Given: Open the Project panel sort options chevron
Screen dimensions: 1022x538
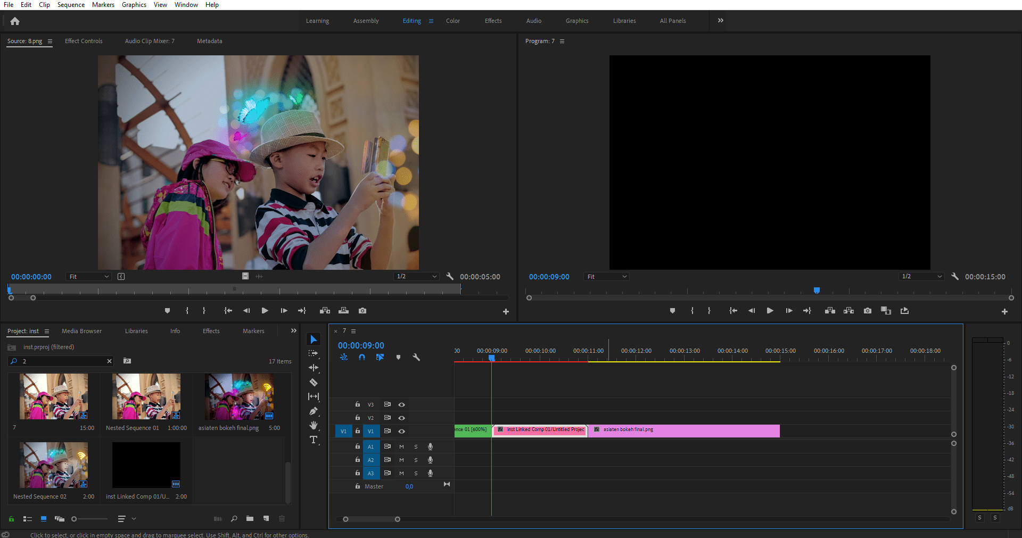Looking at the screenshot, I should (x=134, y=518).
